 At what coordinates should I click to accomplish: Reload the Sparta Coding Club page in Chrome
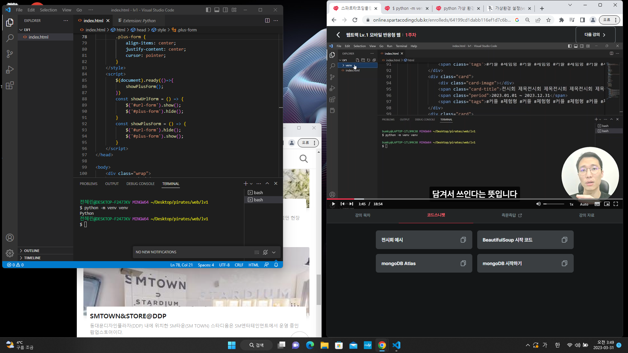[355, 20]
